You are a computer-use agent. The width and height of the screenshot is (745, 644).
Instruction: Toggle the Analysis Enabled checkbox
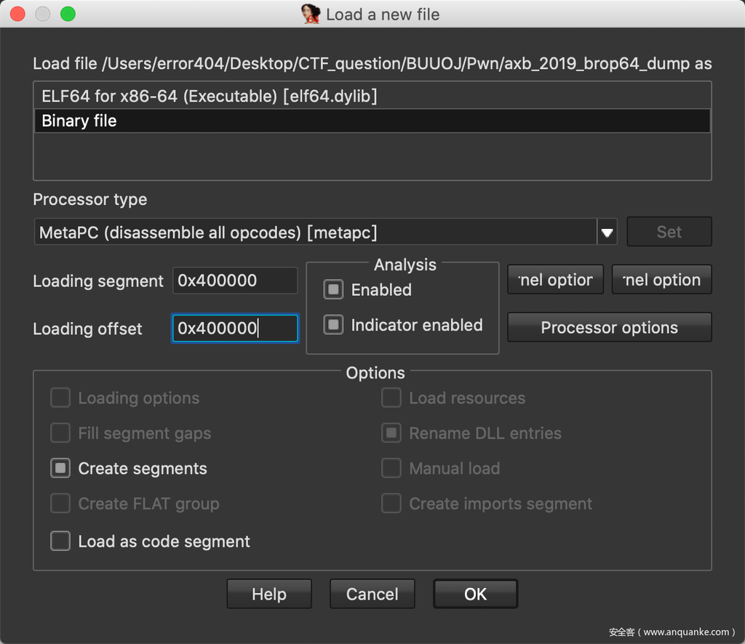pyautogui.click(x=333, y=290)
